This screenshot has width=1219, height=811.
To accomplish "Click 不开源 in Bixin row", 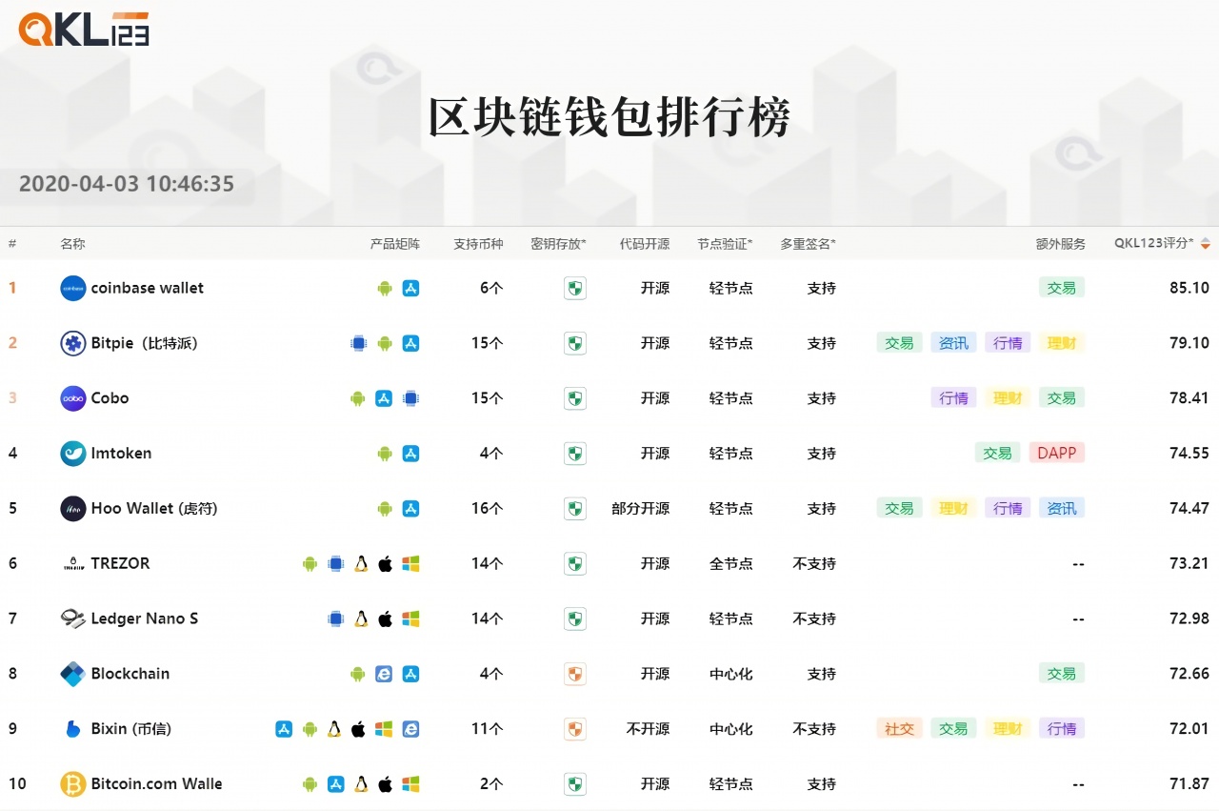I will point(648,729).
